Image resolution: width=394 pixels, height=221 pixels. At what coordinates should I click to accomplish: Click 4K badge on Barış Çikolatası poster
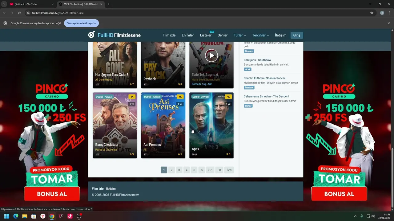point(132,97)
